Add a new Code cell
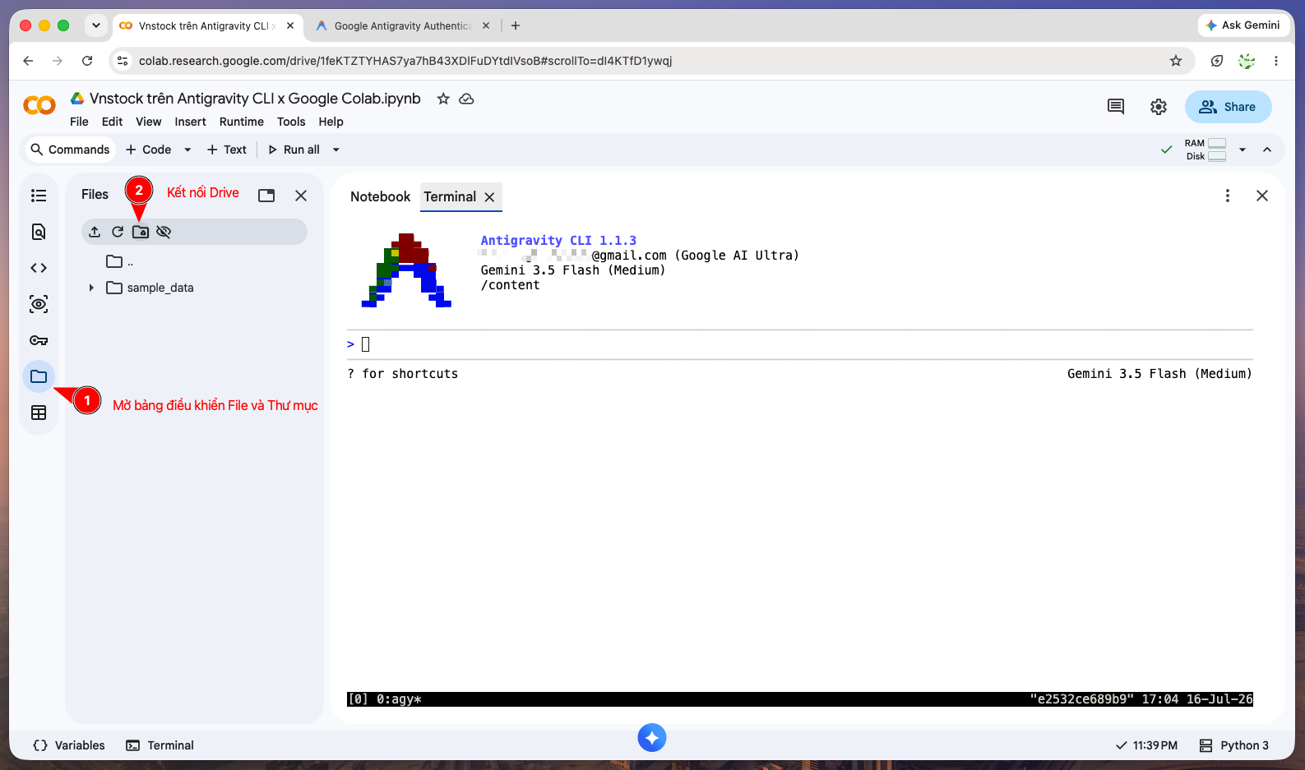Viewport: 1305px width, 770px height. pyautogui.click(x=149, y=150)
